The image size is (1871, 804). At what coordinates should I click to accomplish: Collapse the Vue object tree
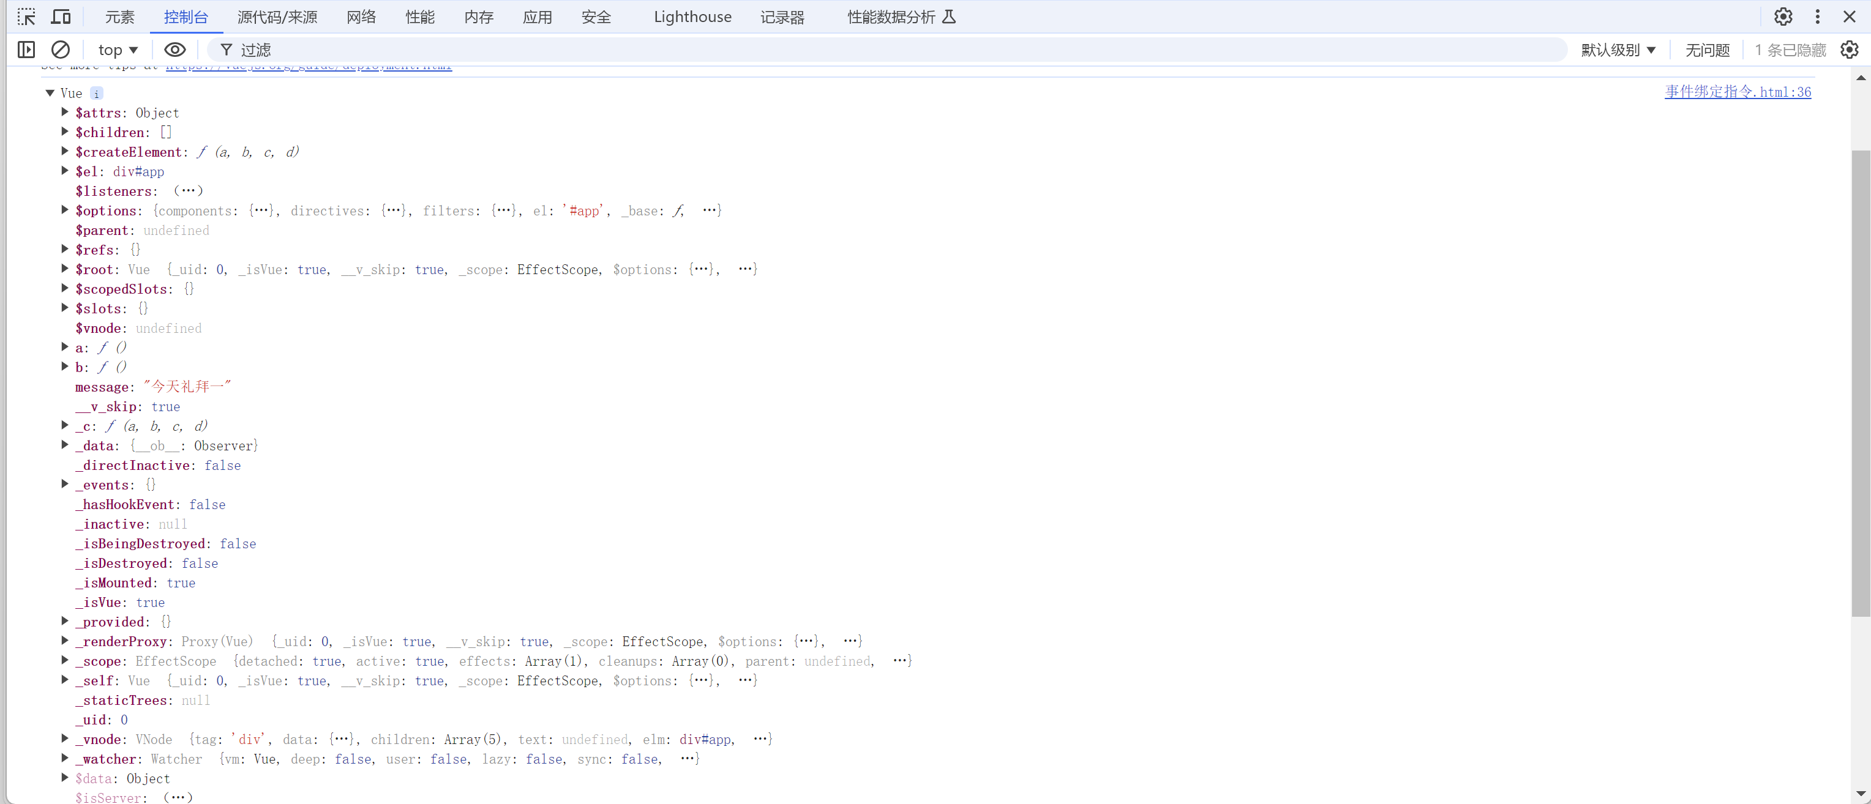50,93
